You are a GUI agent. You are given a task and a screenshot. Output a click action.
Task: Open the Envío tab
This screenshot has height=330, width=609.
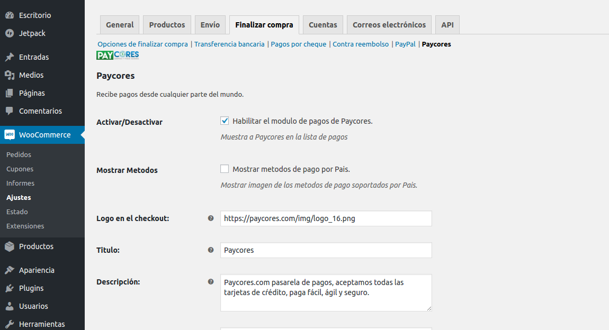click(x=210, y=25)
